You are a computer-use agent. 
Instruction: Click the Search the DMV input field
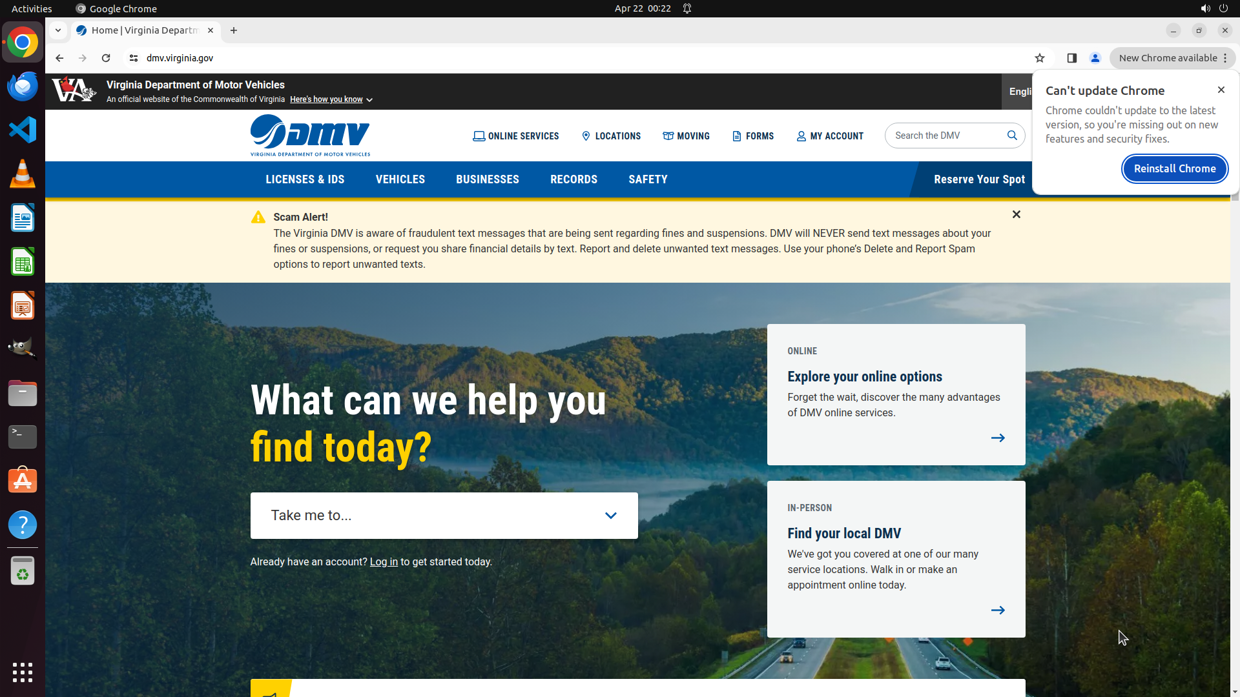pyautogui.click(x=943, y=136)
